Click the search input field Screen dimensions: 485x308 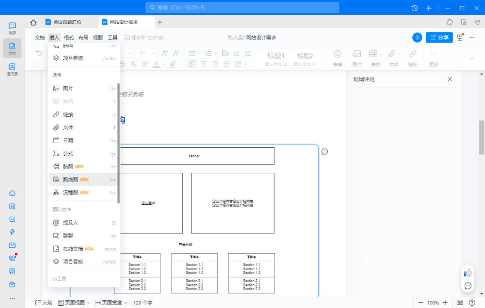pyautogui.click(x=242, y=8)
